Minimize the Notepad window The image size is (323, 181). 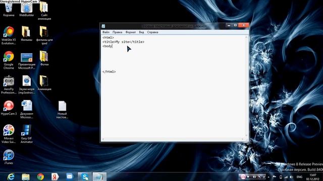point(229,25)
